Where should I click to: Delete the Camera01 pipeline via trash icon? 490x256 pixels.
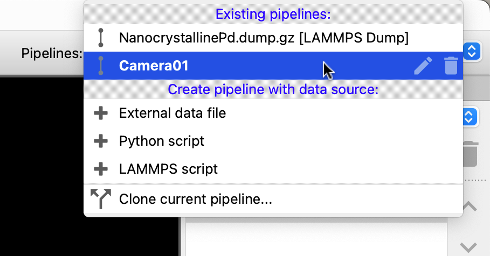point(451,66)
